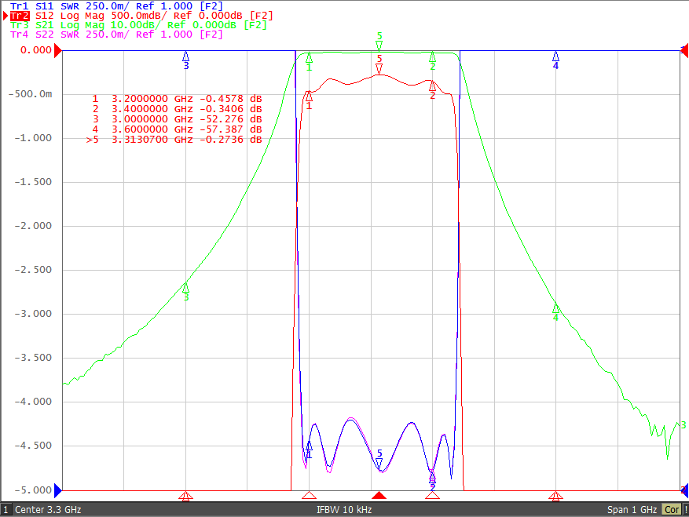Click the -3.000 Y-axis label

(33, 313)
